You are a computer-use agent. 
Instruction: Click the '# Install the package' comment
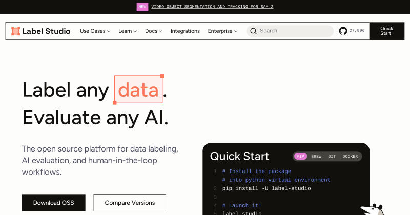[257, 171]
